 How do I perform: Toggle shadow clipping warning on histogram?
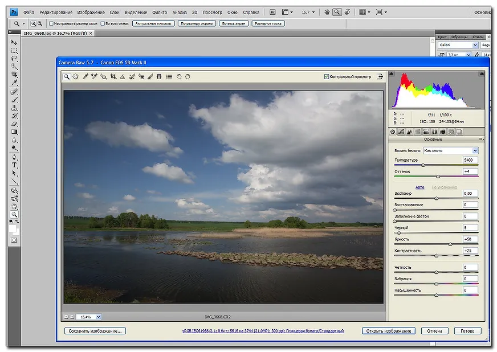point(392,73)
